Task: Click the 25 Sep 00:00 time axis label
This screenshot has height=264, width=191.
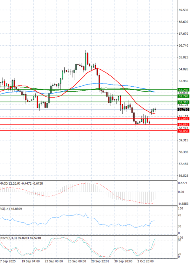Action: (x=77, y=261)
